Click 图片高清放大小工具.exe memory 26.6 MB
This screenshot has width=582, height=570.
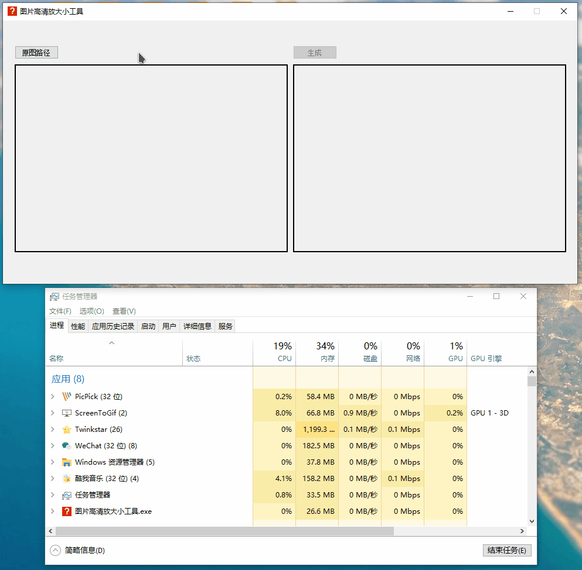[x=321, y=511]
